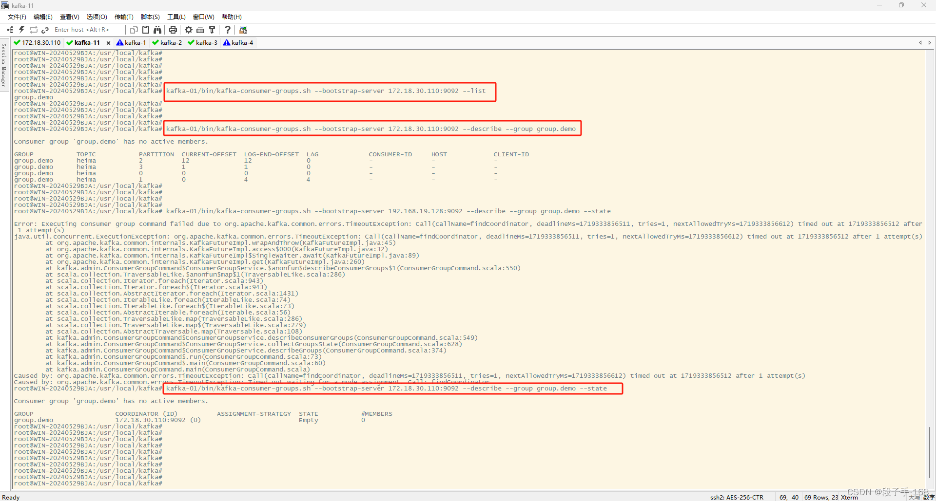
Task: Expand the Session Manager side panel
Action: pyautogui.click(x=4, y=65)
